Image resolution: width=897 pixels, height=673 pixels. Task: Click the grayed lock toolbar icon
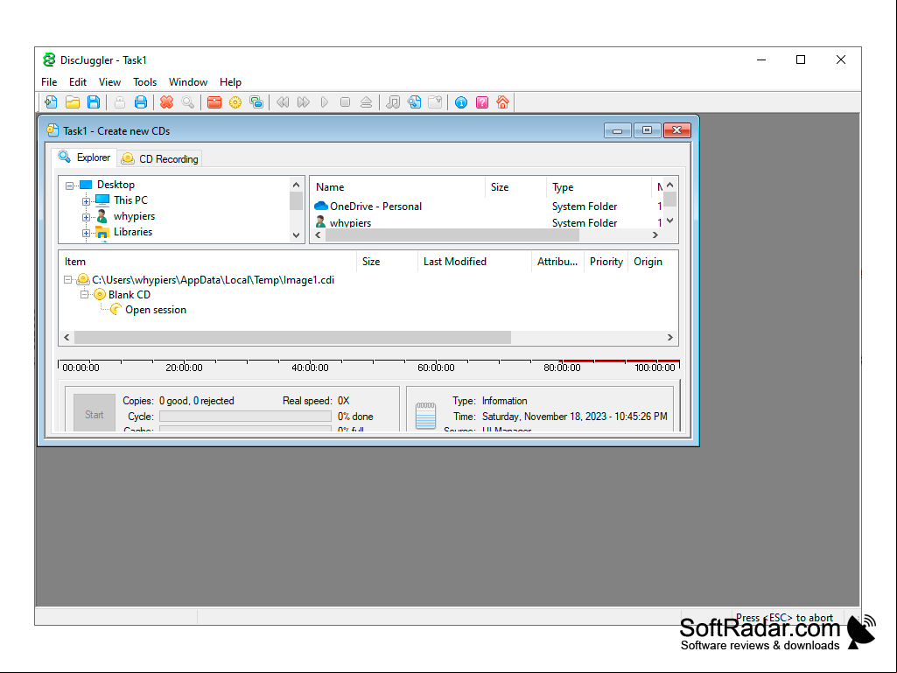120,102
